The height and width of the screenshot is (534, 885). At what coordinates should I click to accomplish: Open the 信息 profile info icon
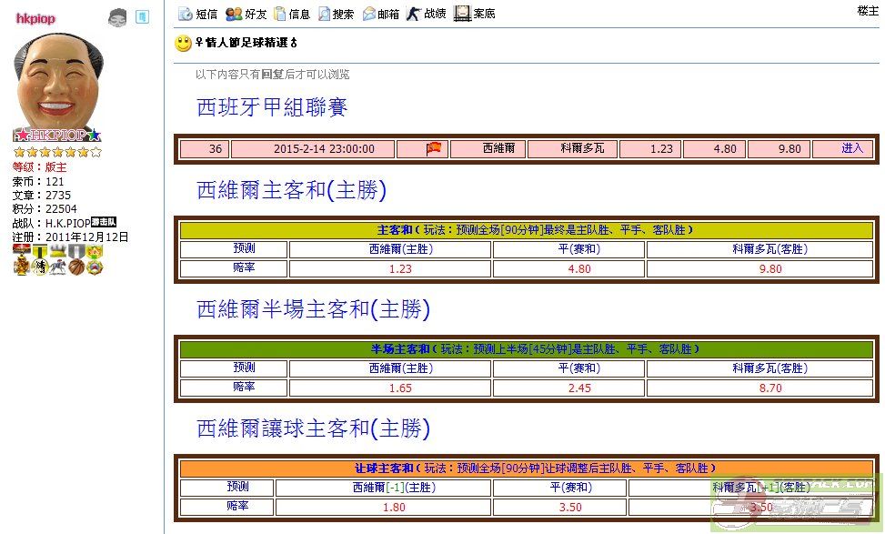pyautogui.click(x=280, y=14)
